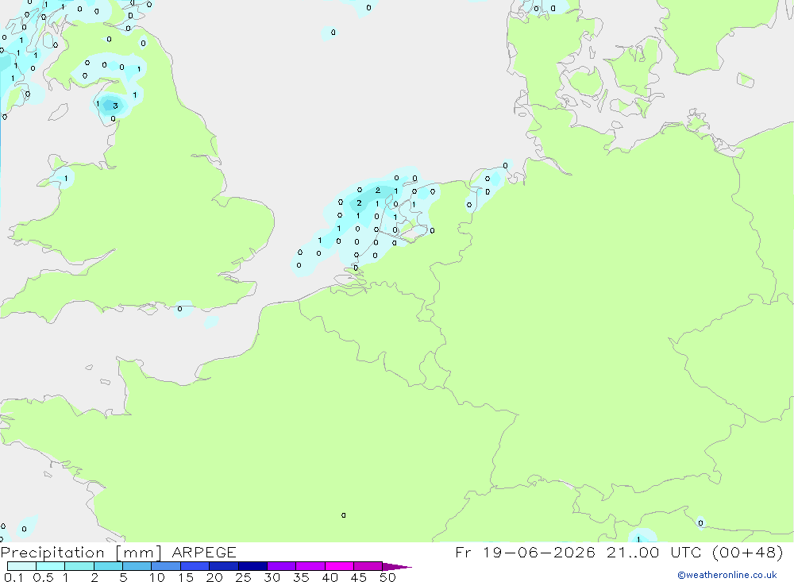Image resolution: width=794 pixels, height=582 pixels.
Task: Click the '40' legend value label
Action: (330, 577)
